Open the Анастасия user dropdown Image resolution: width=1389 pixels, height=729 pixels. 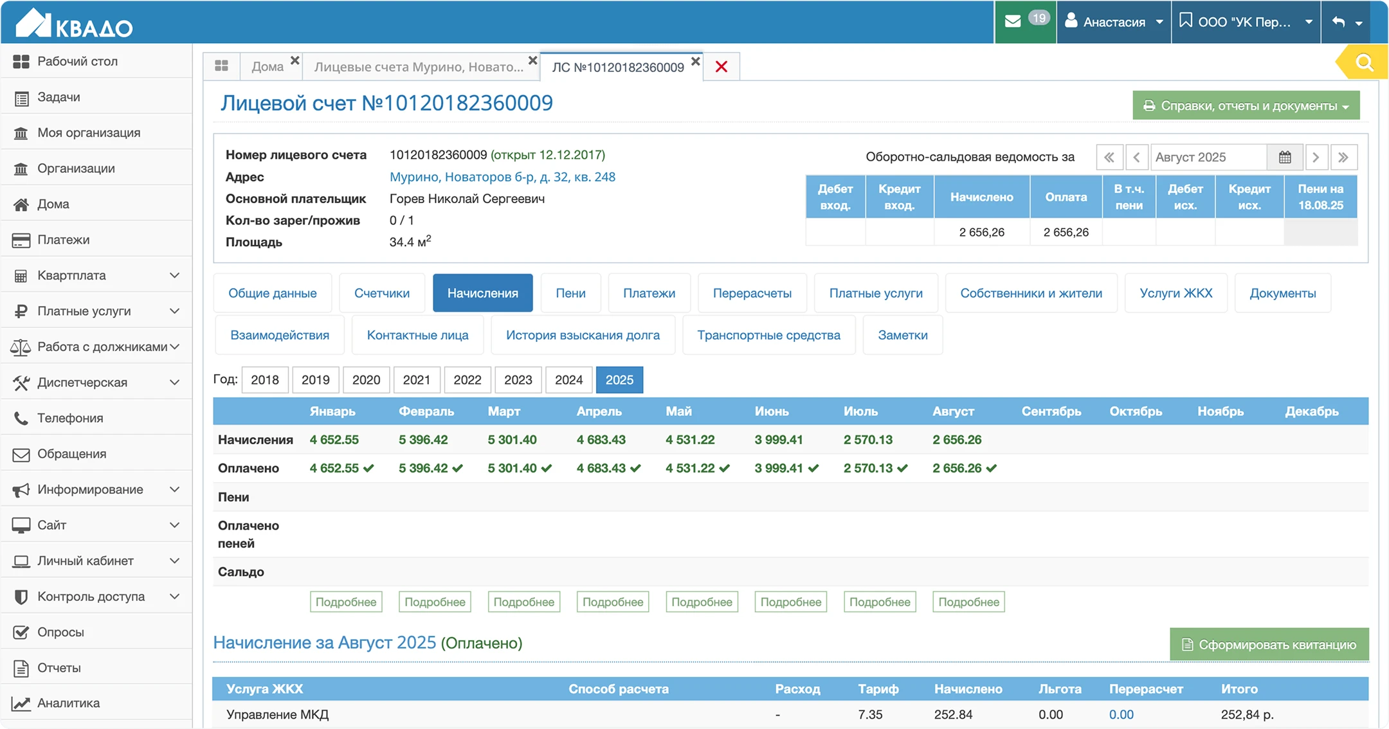tap(1114, 22)
